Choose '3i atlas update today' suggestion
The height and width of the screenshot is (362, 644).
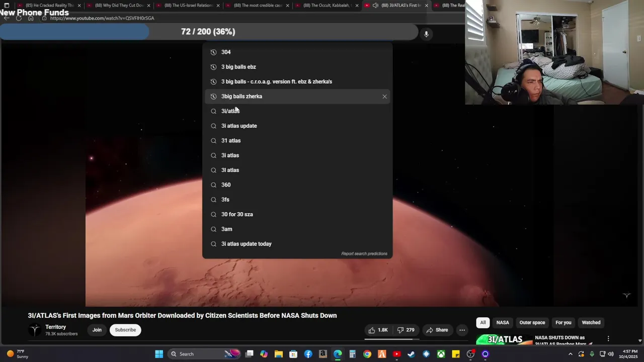click(297, 244)
